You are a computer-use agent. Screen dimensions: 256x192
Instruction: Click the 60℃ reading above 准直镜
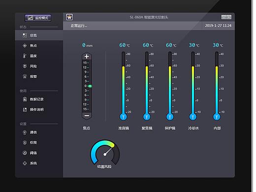click(x=125, y=45)
